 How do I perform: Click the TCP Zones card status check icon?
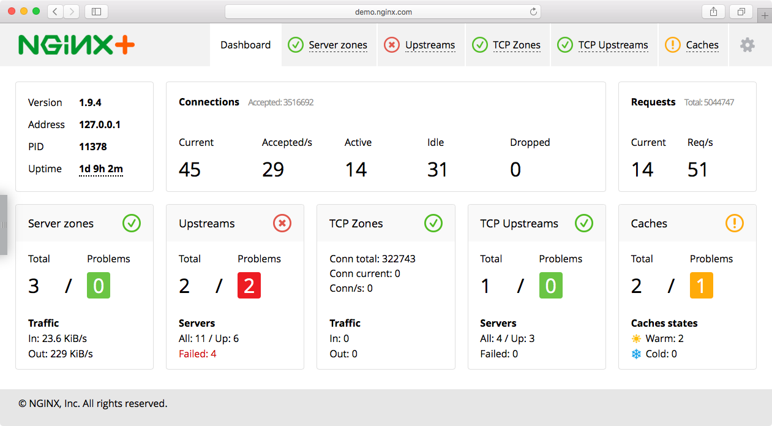point(433,223)
